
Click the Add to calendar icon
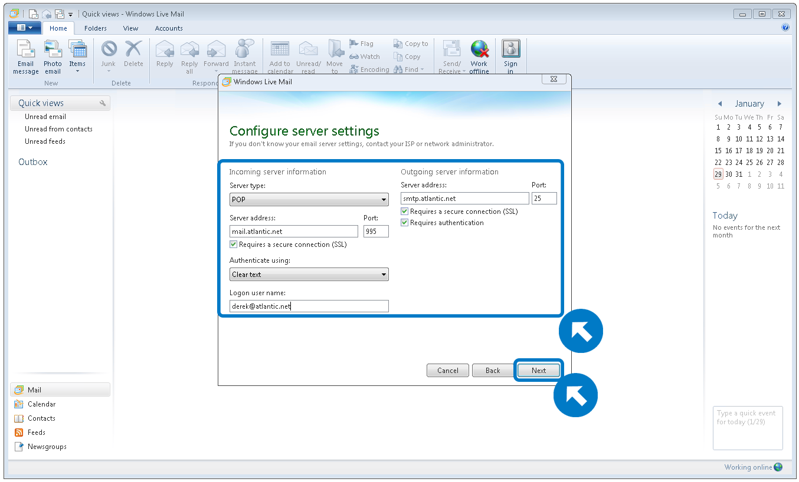[x=280, y=57]
